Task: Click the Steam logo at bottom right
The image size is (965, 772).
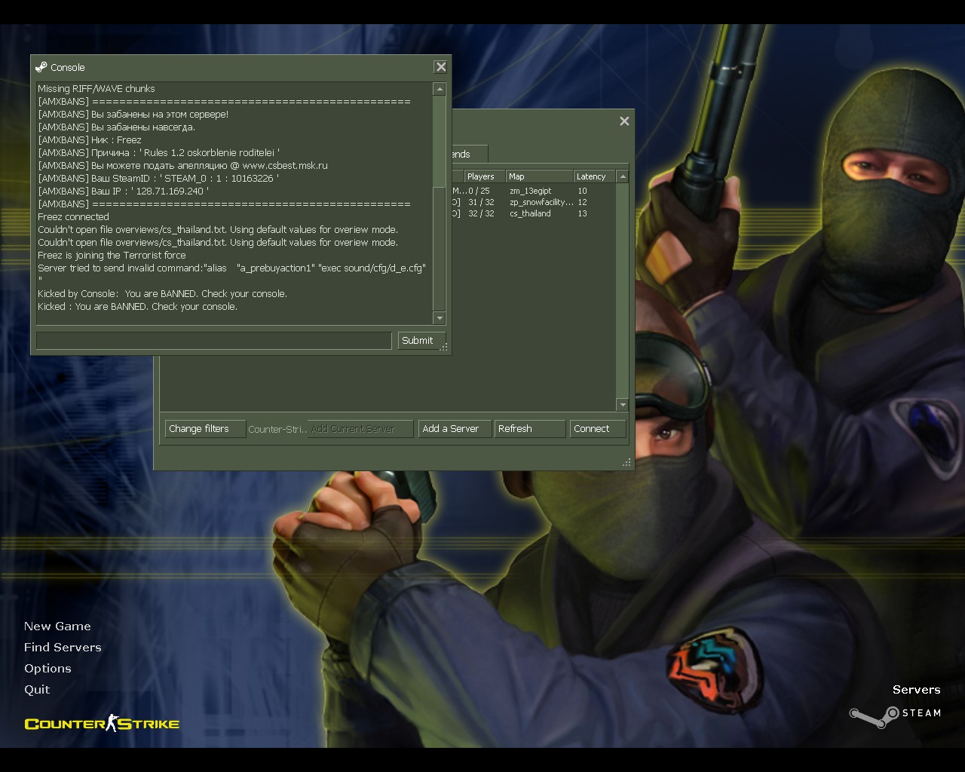Action: pos(895,714)
